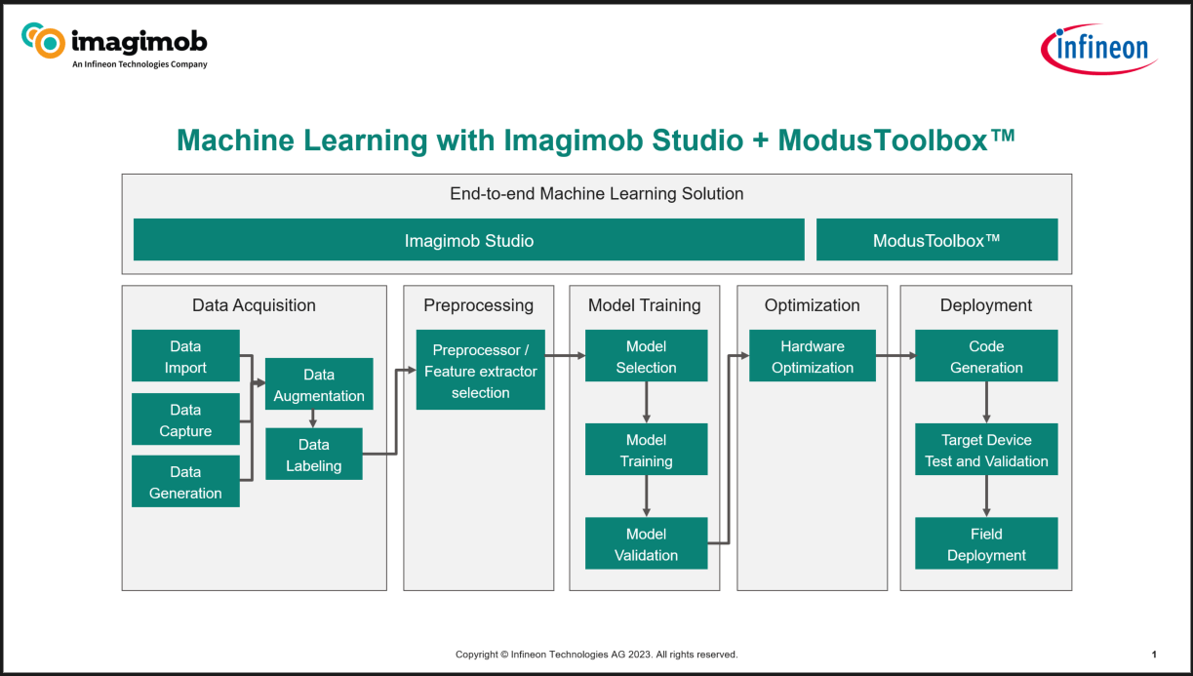Switch to the Preprocessing section
This screenshot has height=676, width=1193.
point(479,305)
